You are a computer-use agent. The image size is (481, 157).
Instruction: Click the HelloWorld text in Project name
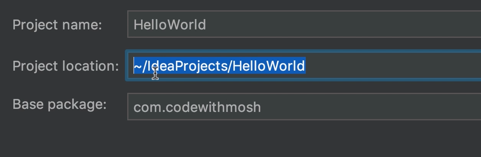pos(170,25)
